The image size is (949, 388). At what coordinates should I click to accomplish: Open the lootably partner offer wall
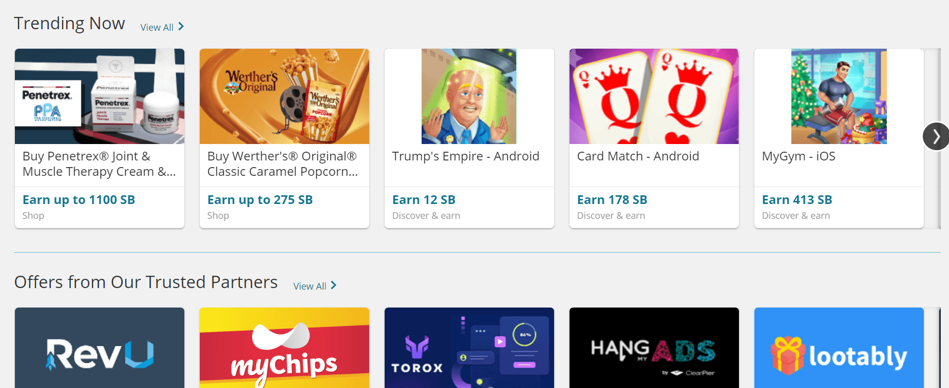click(x=839, y=348)
